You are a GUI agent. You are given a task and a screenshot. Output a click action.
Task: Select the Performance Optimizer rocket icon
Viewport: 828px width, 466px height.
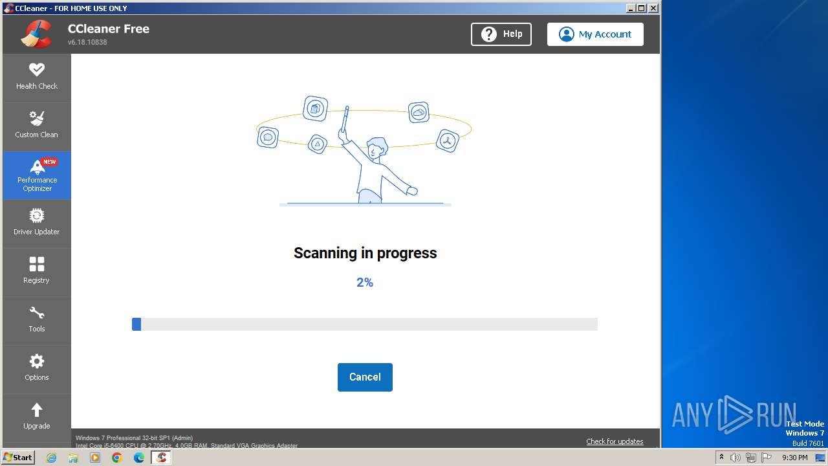[38, 166]
